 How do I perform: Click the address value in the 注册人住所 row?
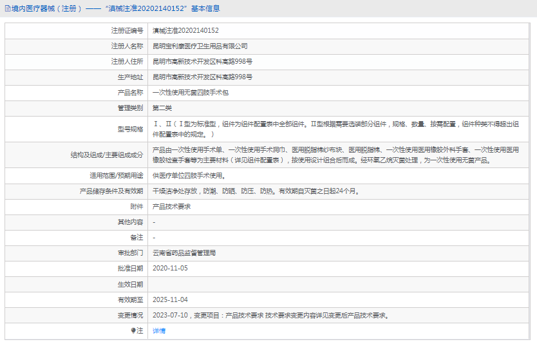pyautogui.click(x=202, y=61)
